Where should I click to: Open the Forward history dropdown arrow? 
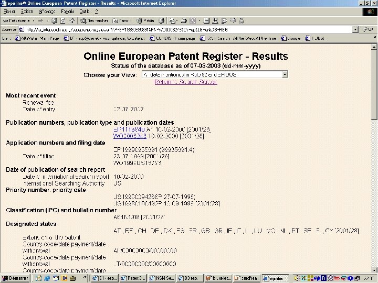click(47, 21)
